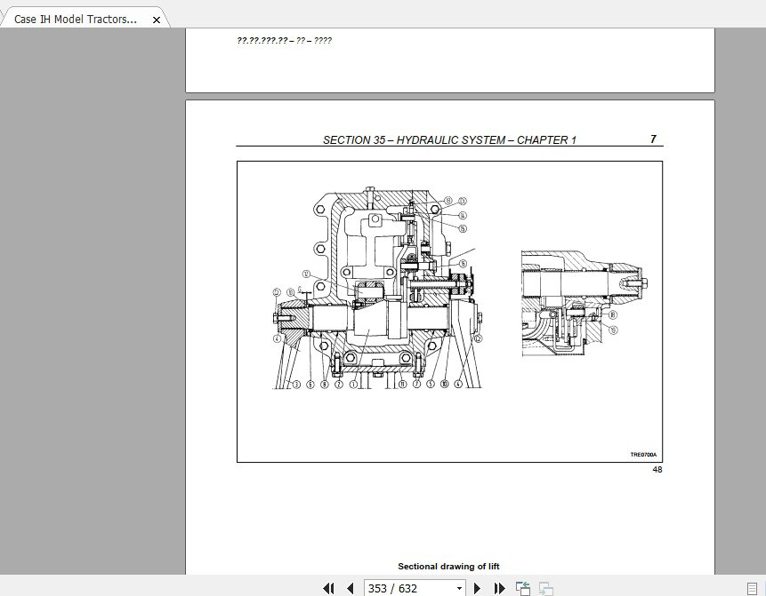Close the Case IH Model Tractors tab
This screenshot has height=596, width=766.
tap(157, 20)
